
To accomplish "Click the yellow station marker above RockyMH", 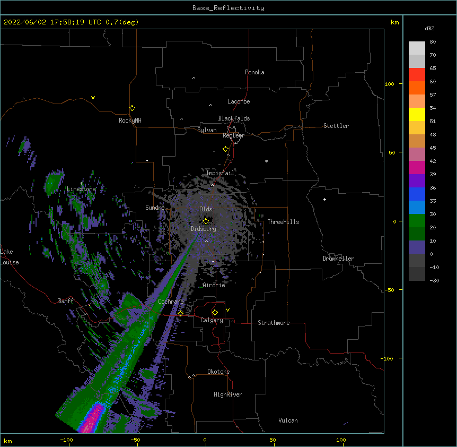I will [132, 108].
